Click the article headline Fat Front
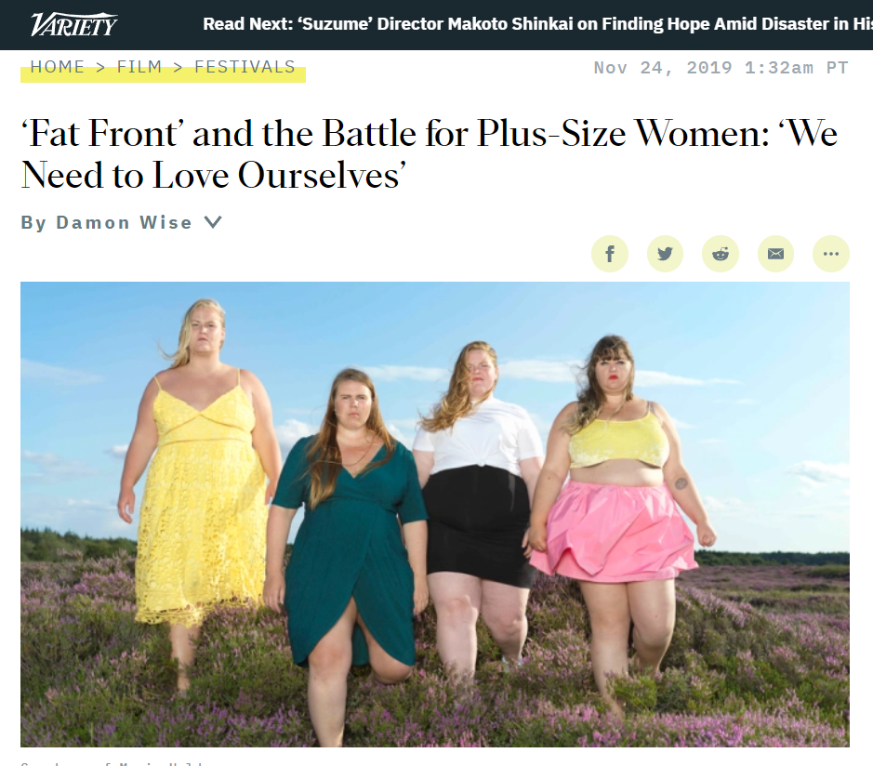The width and height of the screenshot is (873, 766). click(429, 154)
